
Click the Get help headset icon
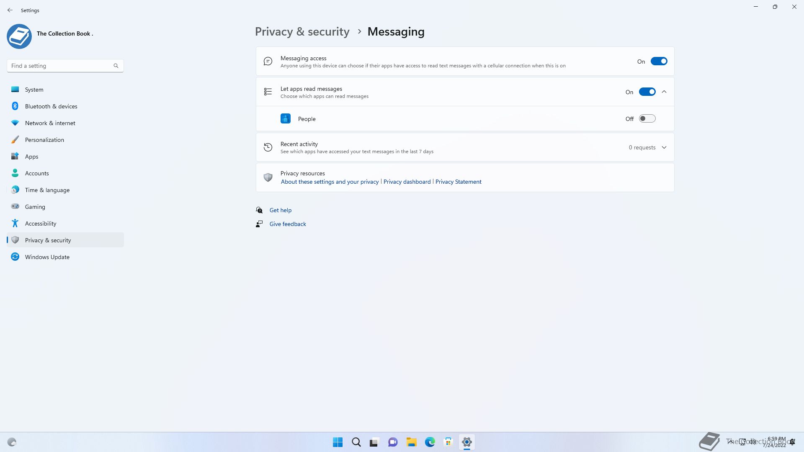coord(259,210)
